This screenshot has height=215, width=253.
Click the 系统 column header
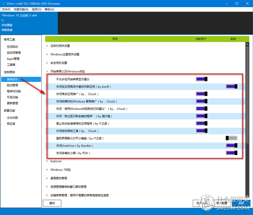pos(233,39)
